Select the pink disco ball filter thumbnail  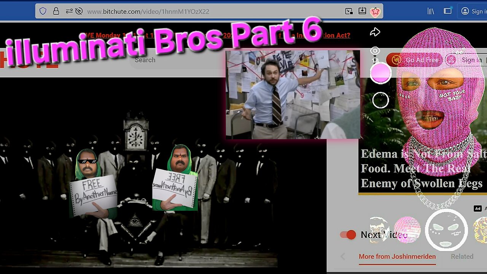click(407, 229)
